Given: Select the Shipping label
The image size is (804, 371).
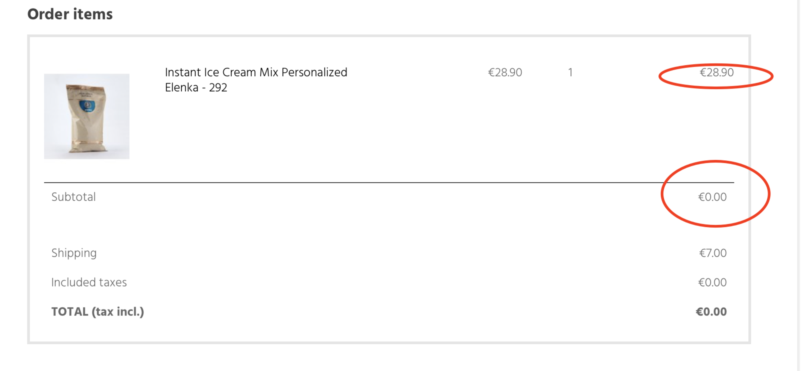Looking at the screenshot, I should click(x=74, y=253).
